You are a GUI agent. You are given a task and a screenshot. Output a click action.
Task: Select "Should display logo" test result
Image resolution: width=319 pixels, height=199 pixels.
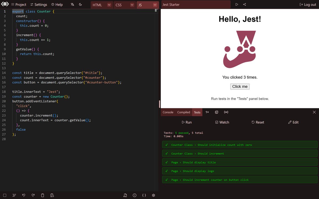240,171
